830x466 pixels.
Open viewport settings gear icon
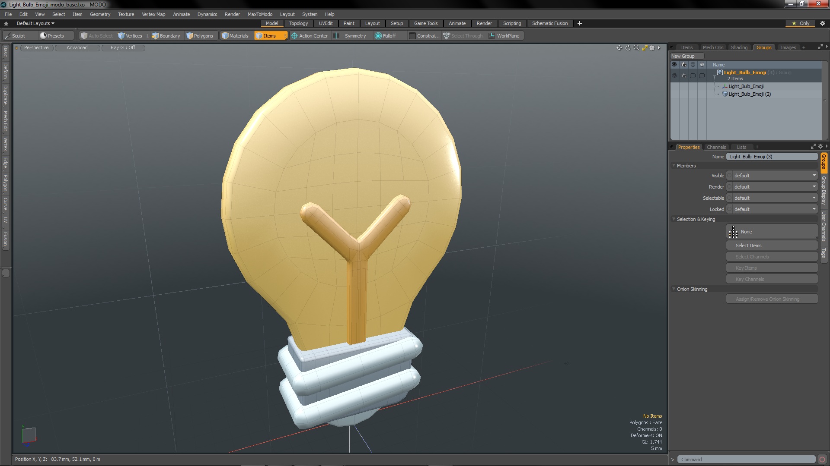point(652,48)
